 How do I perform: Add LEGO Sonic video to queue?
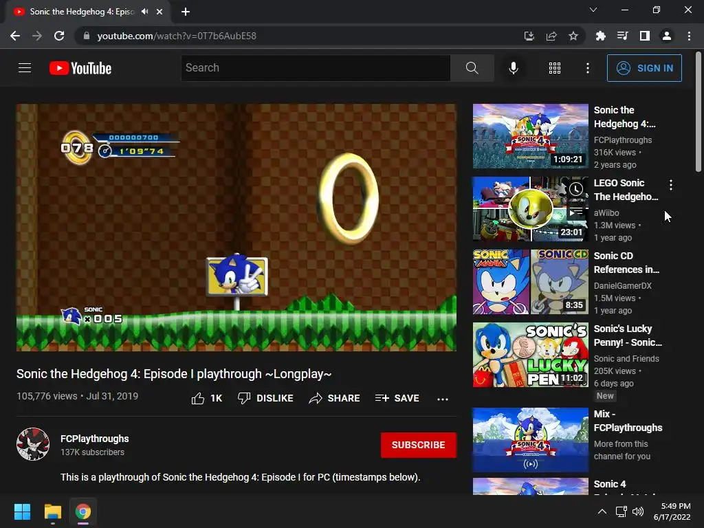coord(576,211)
